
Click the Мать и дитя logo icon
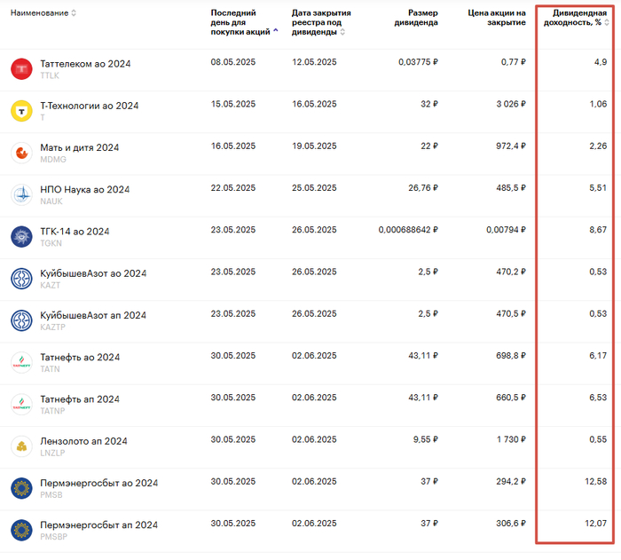pyautogui.click(x=21, y=153)
